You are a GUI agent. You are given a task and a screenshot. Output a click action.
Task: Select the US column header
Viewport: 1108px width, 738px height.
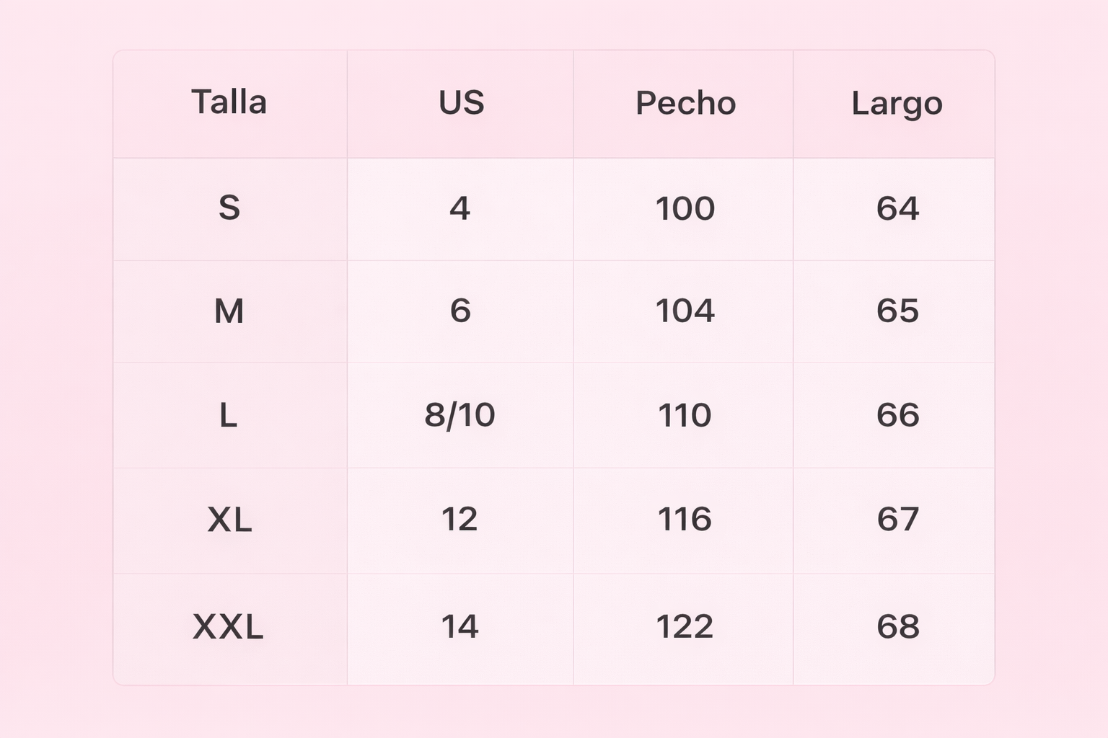pos(461,102)
